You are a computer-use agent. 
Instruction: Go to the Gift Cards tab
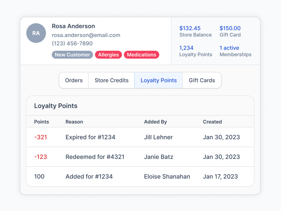[x=202, y=80]
